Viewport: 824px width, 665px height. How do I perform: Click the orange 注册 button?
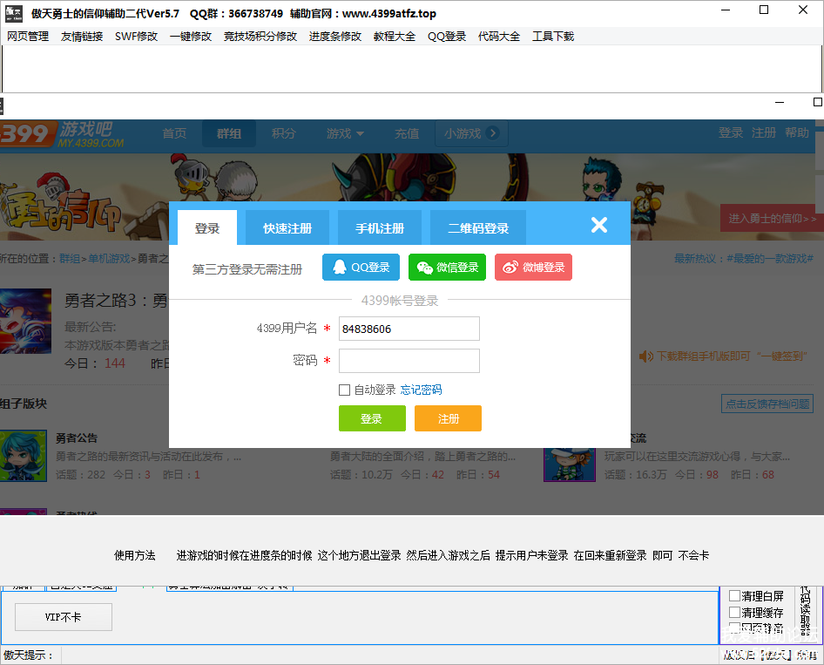click(448, 418)
